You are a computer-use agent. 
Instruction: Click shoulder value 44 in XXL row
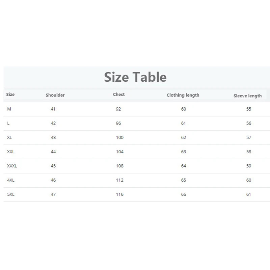pyautogui.click(x=53, y=152)
